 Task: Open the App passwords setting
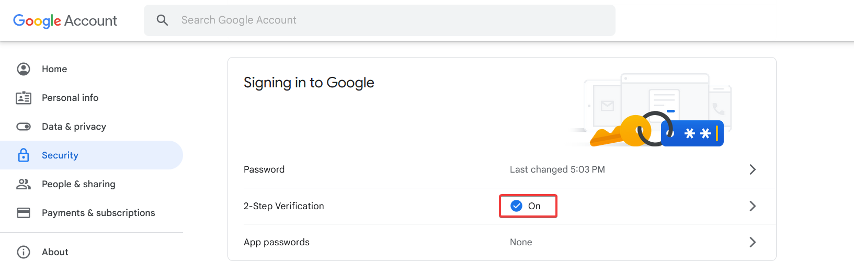pyautogui.click(x=277, y=242)
